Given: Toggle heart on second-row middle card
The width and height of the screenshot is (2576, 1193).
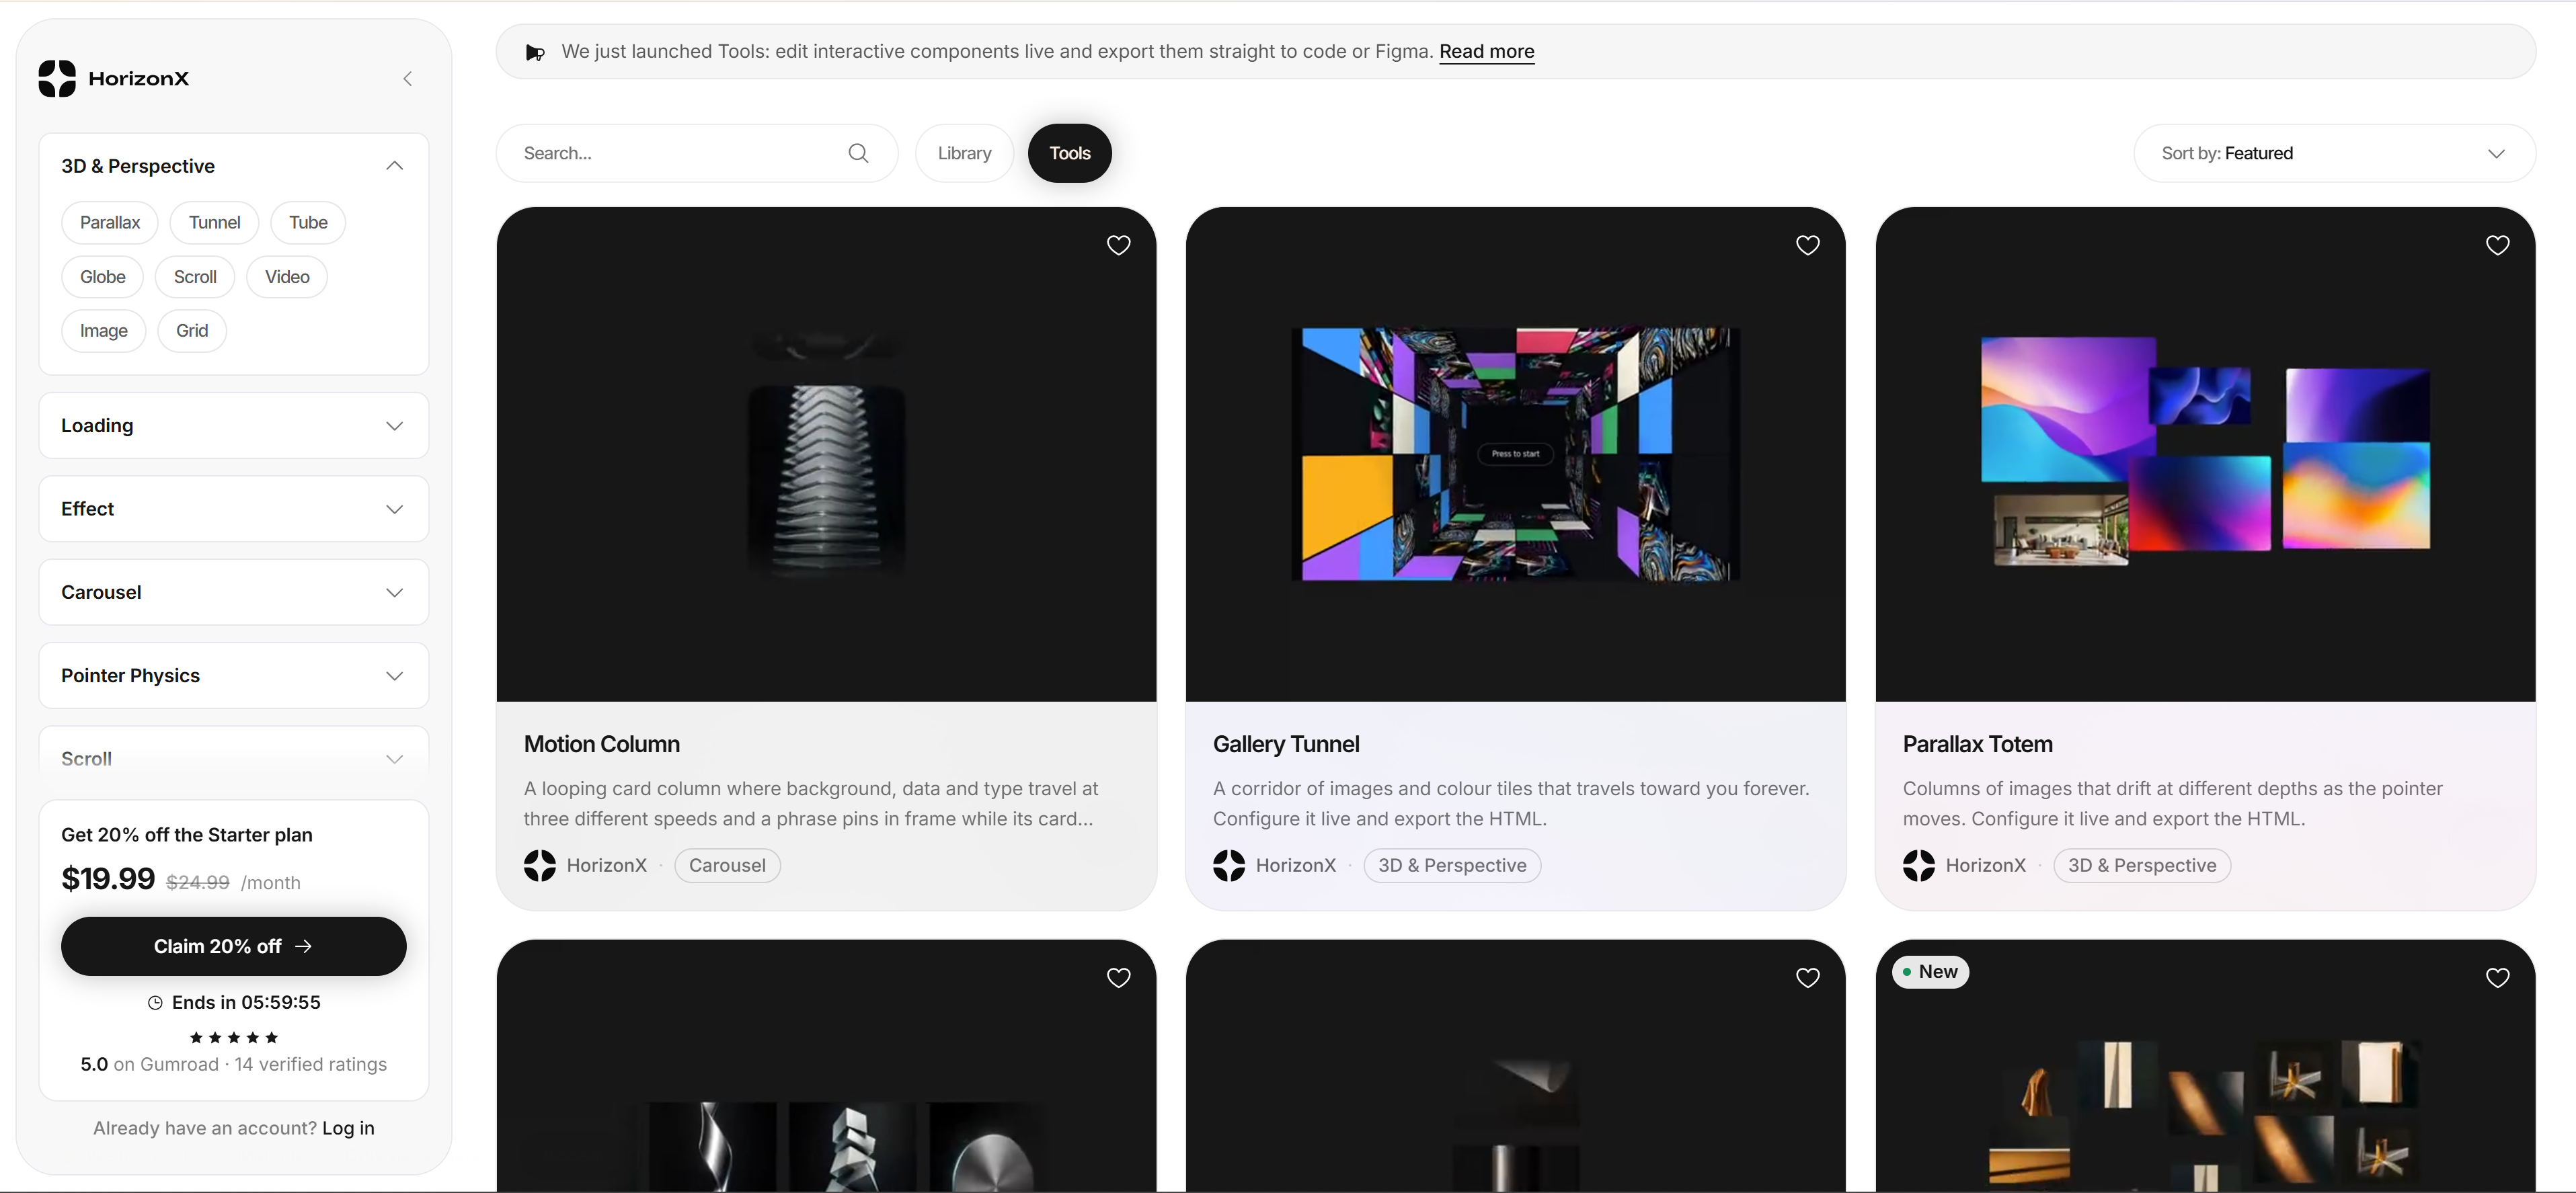Looking at the screenshot, I should click(1808, 977).
